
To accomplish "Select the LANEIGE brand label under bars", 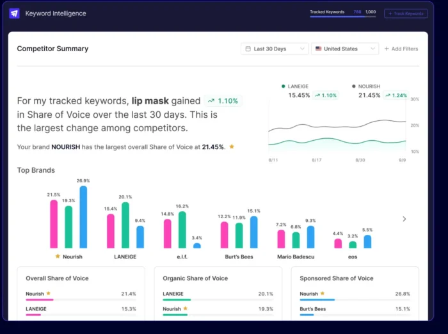I will [125, 257].
